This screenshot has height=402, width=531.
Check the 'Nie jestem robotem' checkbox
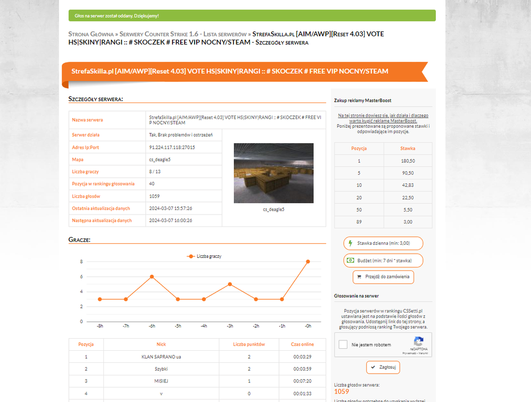343,344
